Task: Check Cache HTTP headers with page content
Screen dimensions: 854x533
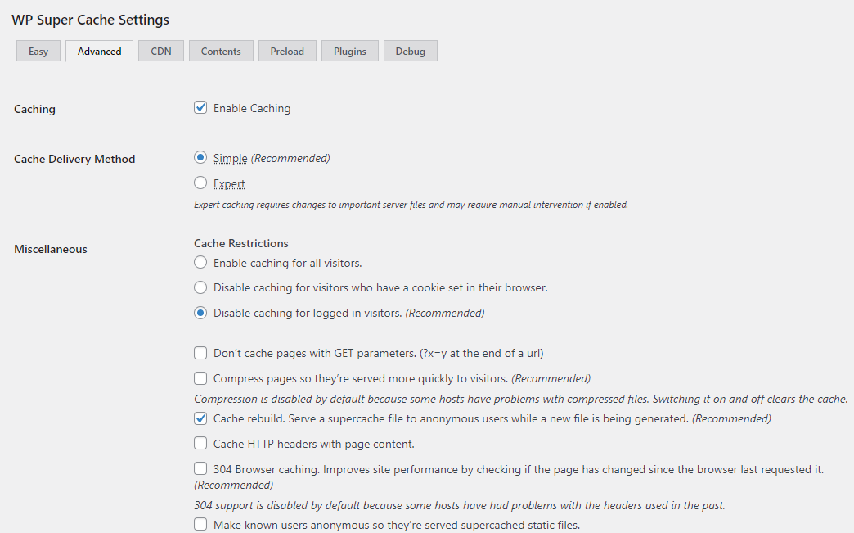Action: tap(200, 443)
